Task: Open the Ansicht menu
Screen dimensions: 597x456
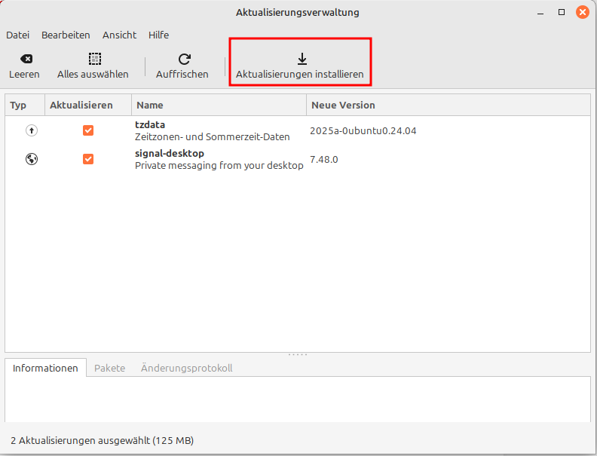Action: click(x=119, y=35)
